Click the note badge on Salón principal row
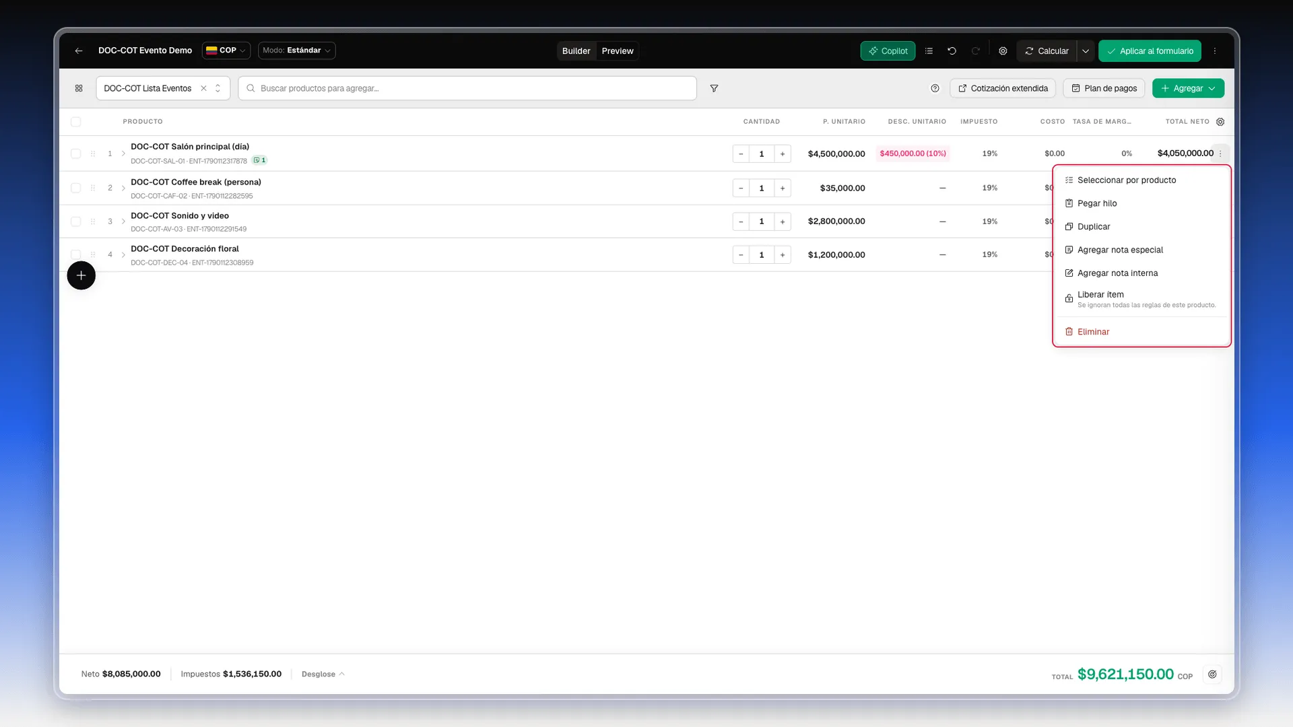The width and height of the screenshot is (1293, 727). [x=259, y=160]
